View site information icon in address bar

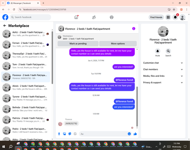click(20, 10)
